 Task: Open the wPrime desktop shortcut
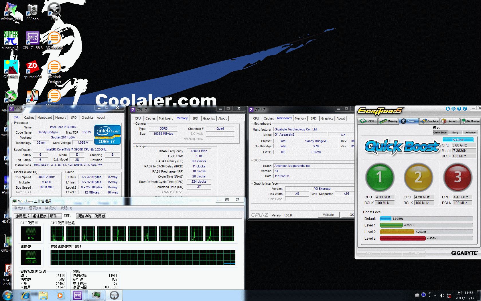(x=11, y=11)
